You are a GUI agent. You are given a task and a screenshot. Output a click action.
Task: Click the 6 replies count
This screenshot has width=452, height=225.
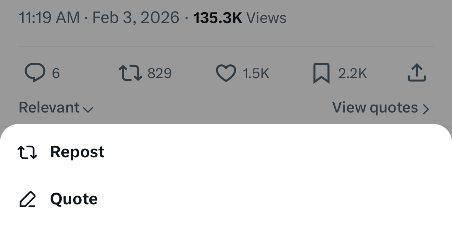coord(57,73)
